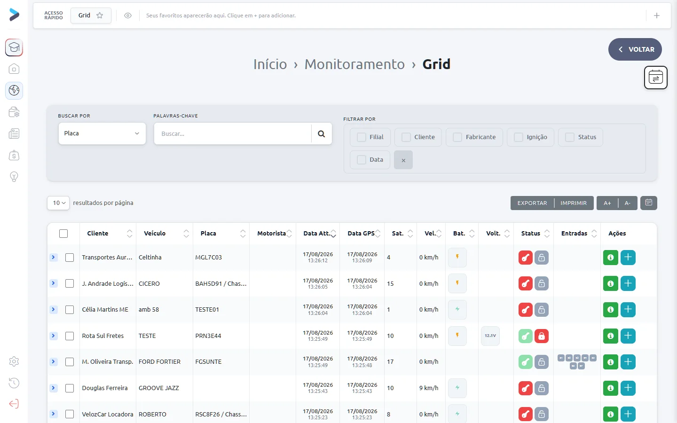
Task: Click the plus icon in quick access bar
Action: 657,16
